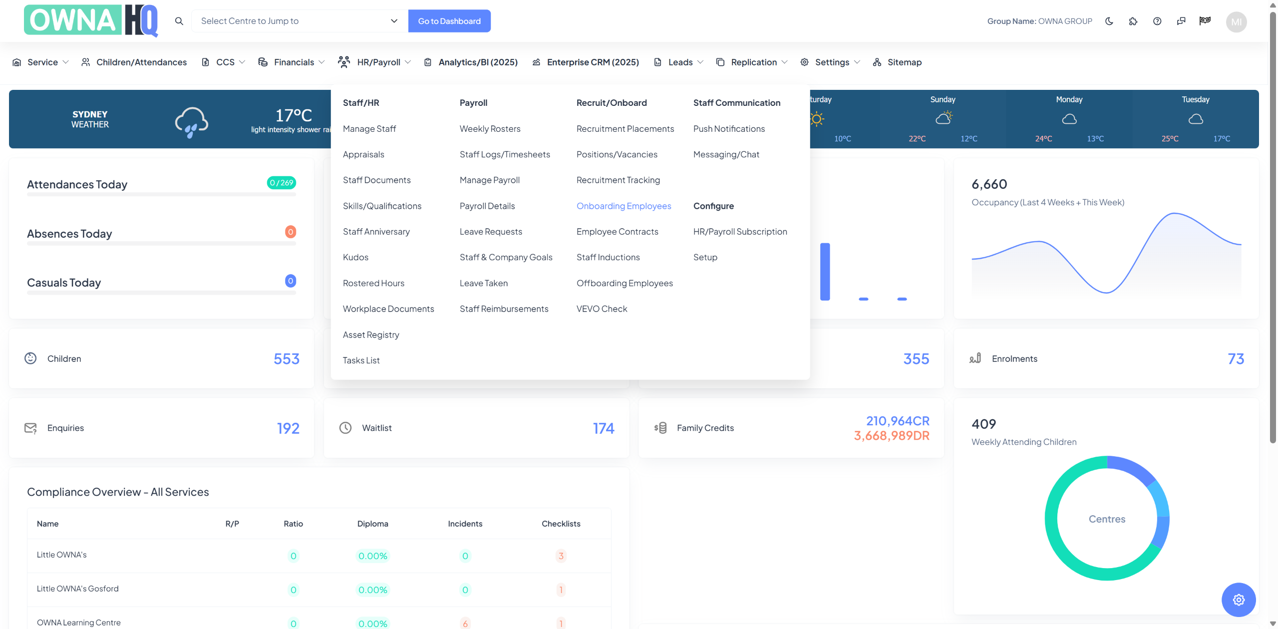Viewport: 1278px width, 629px height.
Task: Open the Little OWNA's Gosford row
Action: [x=319, y=590]
